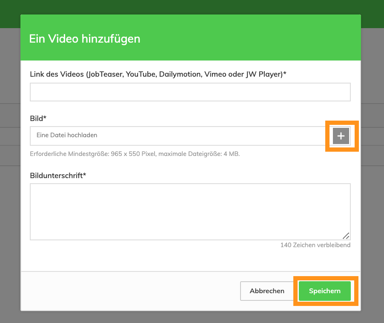
Task: Select the 'Bildunterschrift*' label
Action: pos(58,175)
